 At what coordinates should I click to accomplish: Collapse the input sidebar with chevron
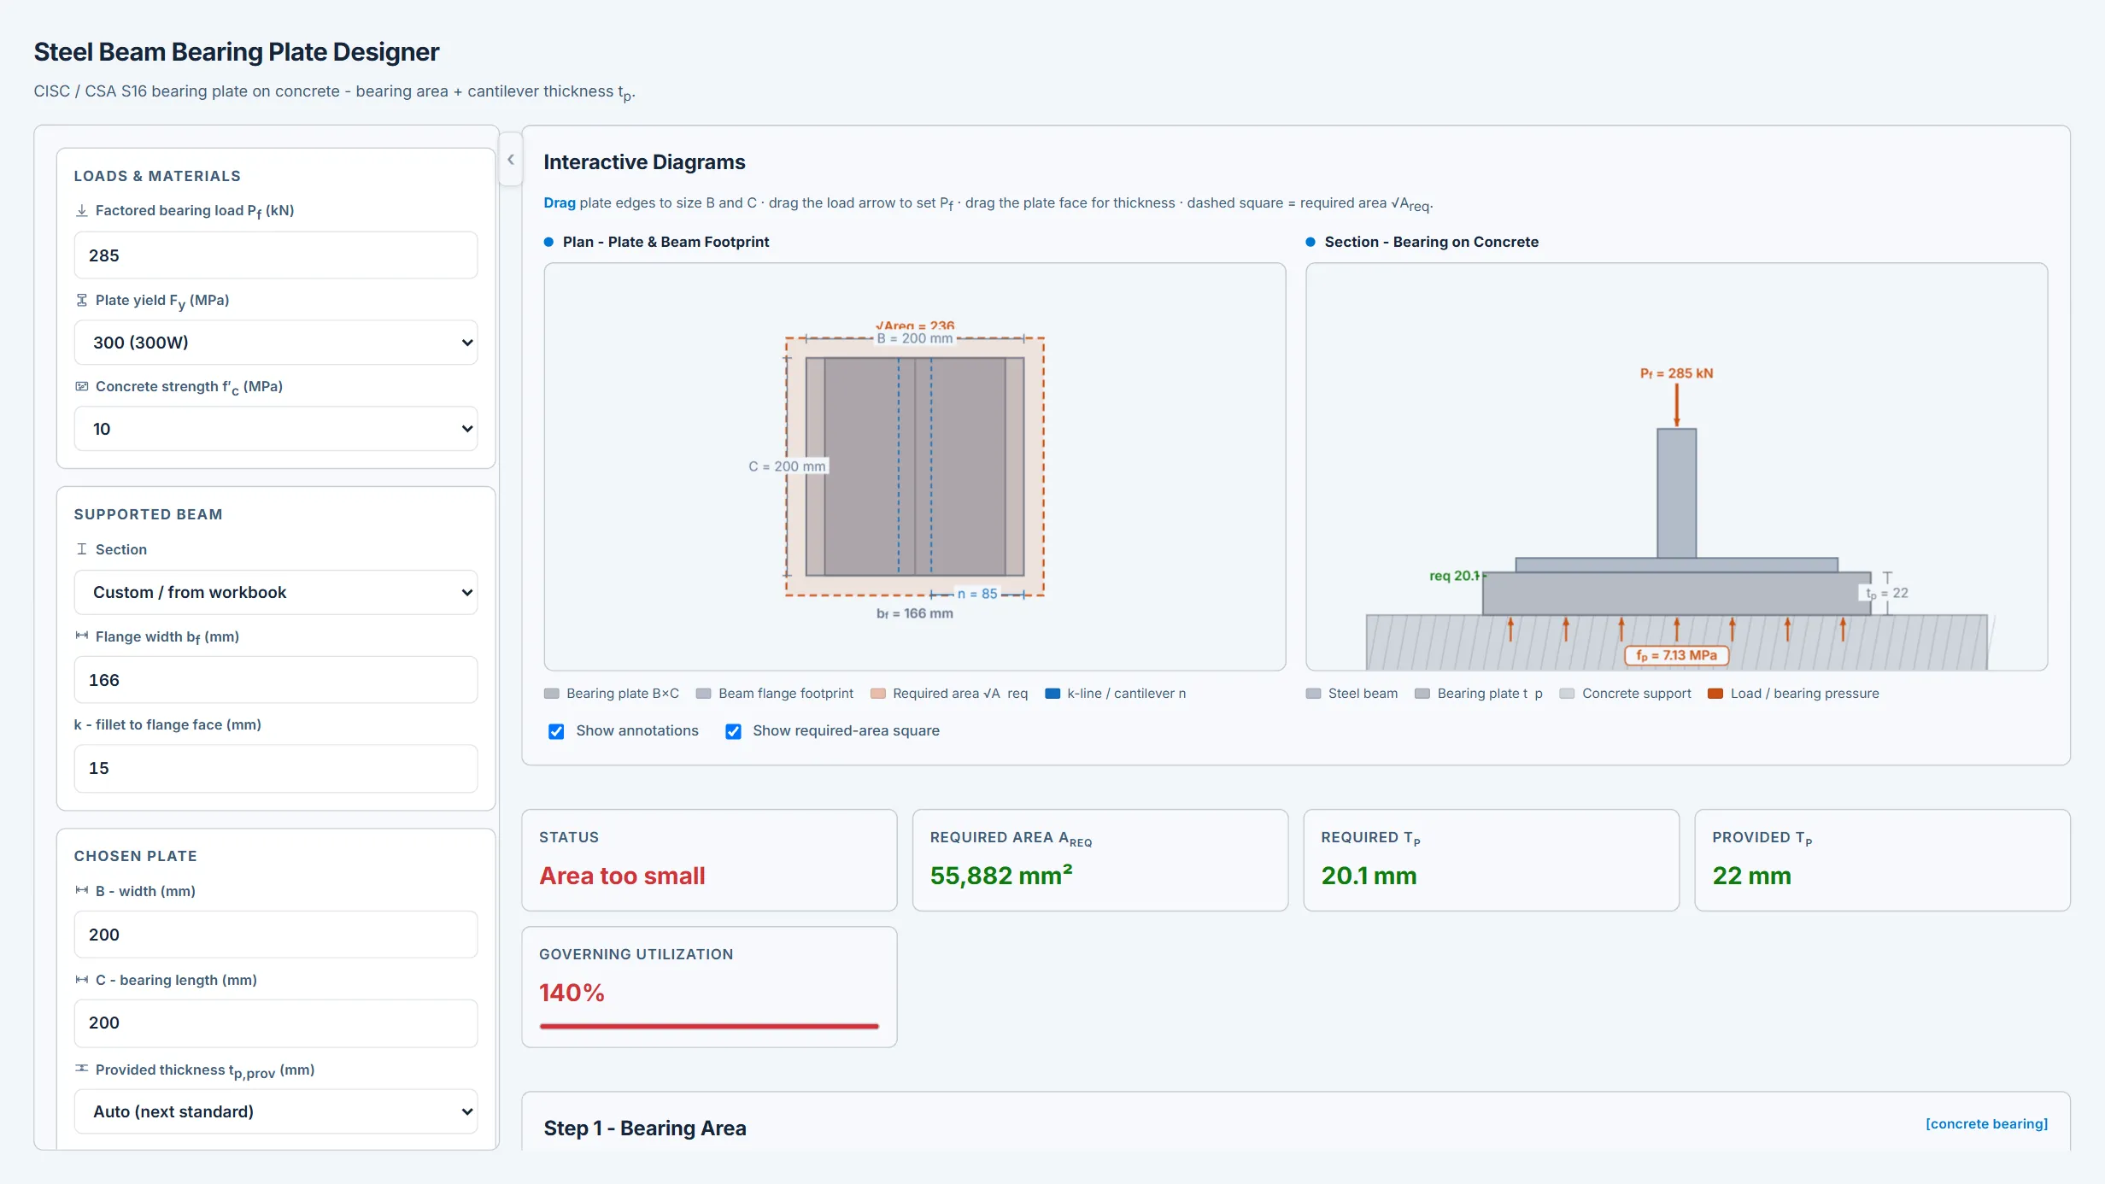pyautogui.click(x=511, y=160)
